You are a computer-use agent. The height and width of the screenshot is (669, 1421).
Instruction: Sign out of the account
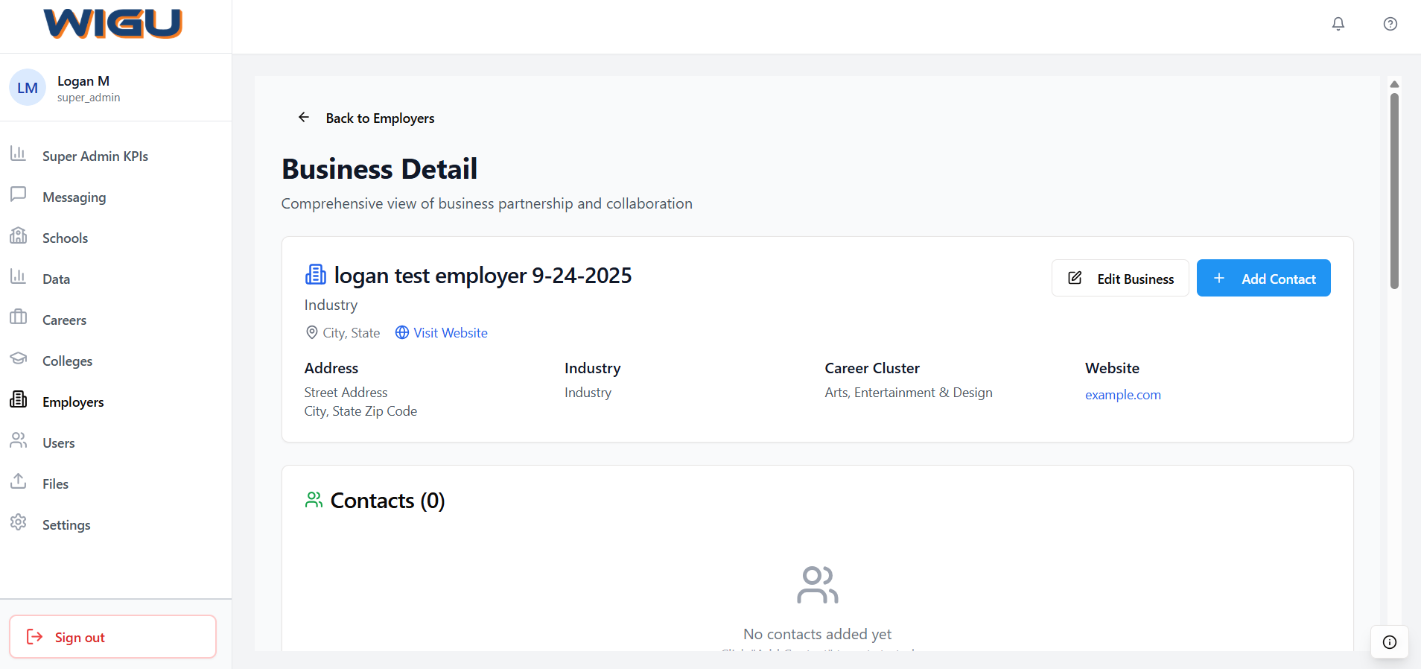click(112, 637)
